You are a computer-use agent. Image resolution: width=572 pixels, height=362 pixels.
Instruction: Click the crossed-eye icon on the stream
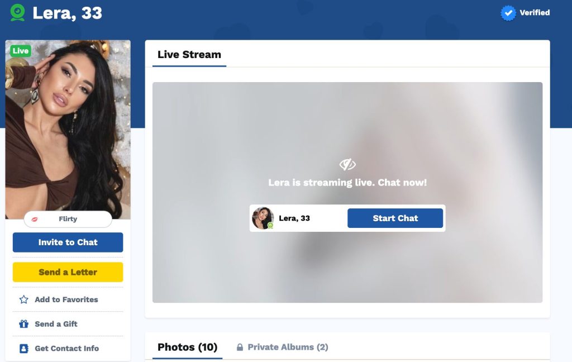[x=347, y=165]
